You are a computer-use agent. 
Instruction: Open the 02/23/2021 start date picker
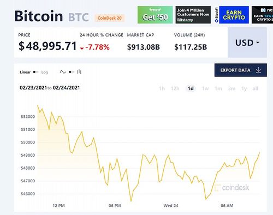point(33,88)
